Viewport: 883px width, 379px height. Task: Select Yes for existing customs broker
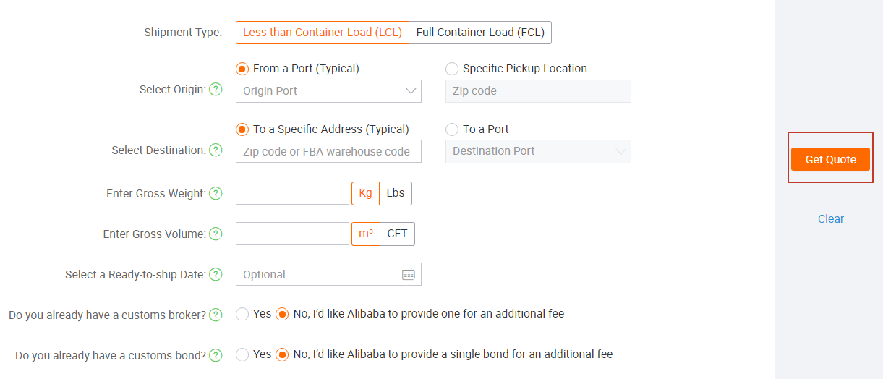coord(242,314)
